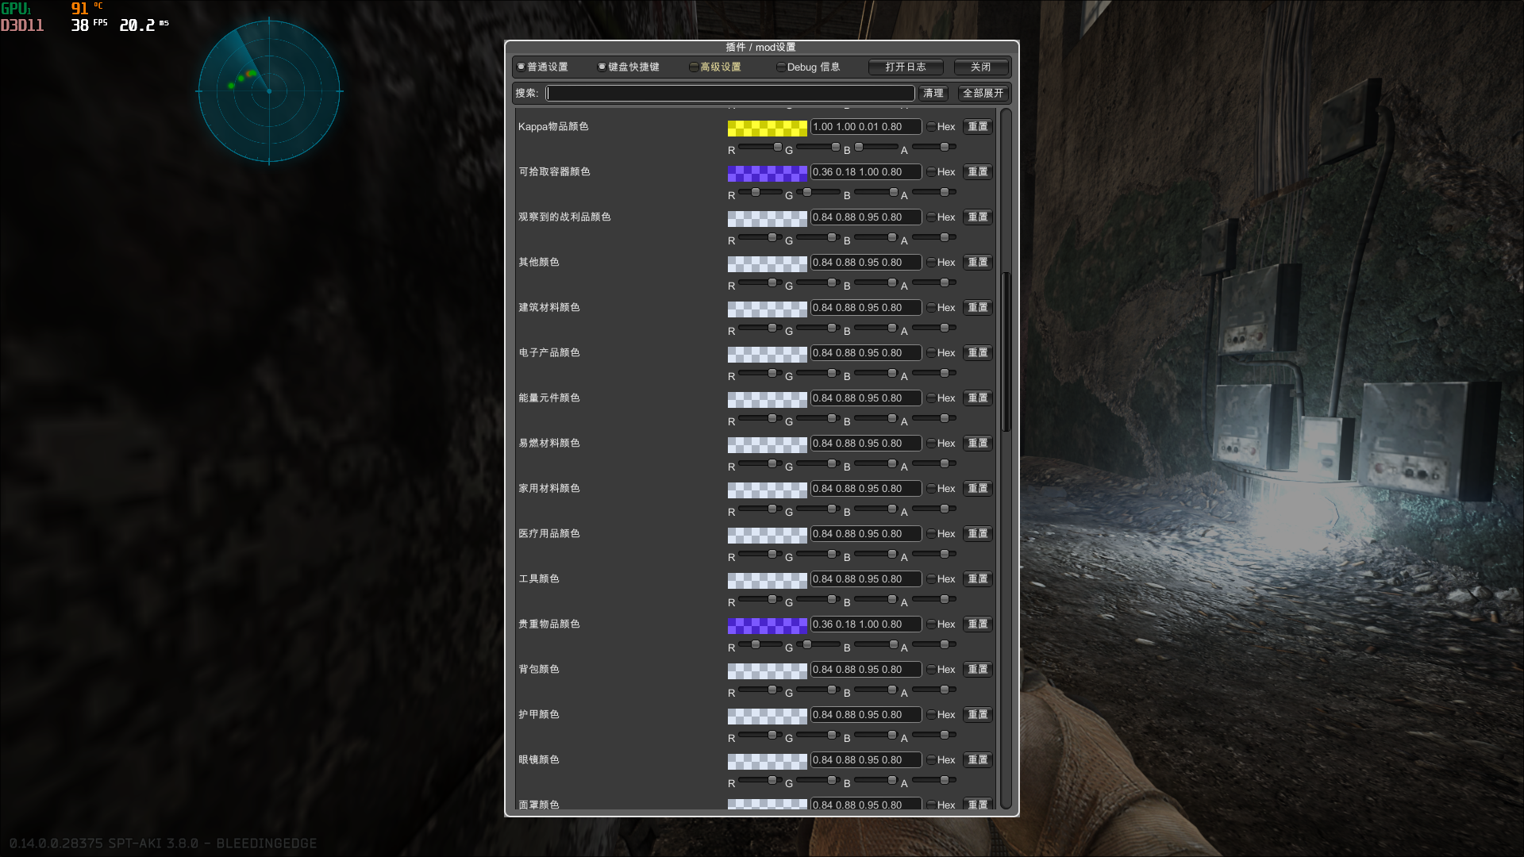Click the 护甲颜色 value field
The width and height of the screenshot is (1524, 857).
[866, 715]
